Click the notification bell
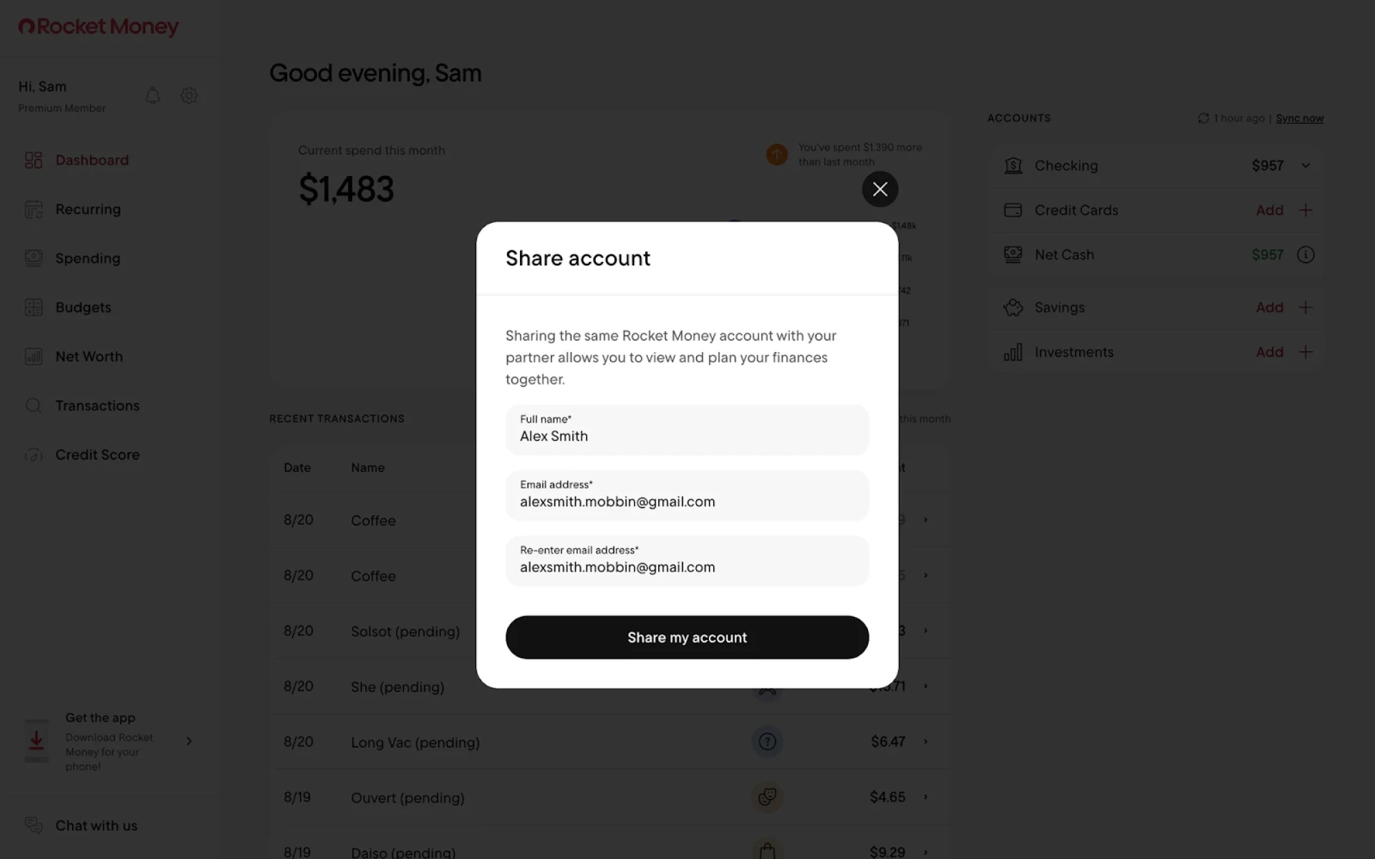Viewport: 1375px width, 859px height. (153, 95)
